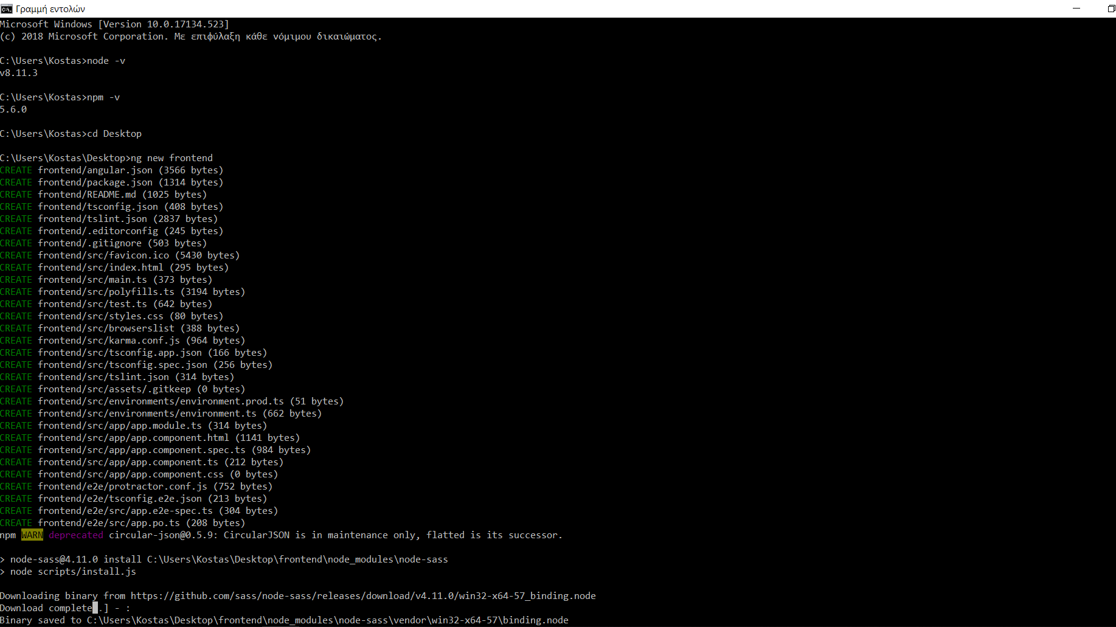Click the 'app.component.spec.ts (984 bytes)' line
1116x627 pixels.
pos(156,450)
